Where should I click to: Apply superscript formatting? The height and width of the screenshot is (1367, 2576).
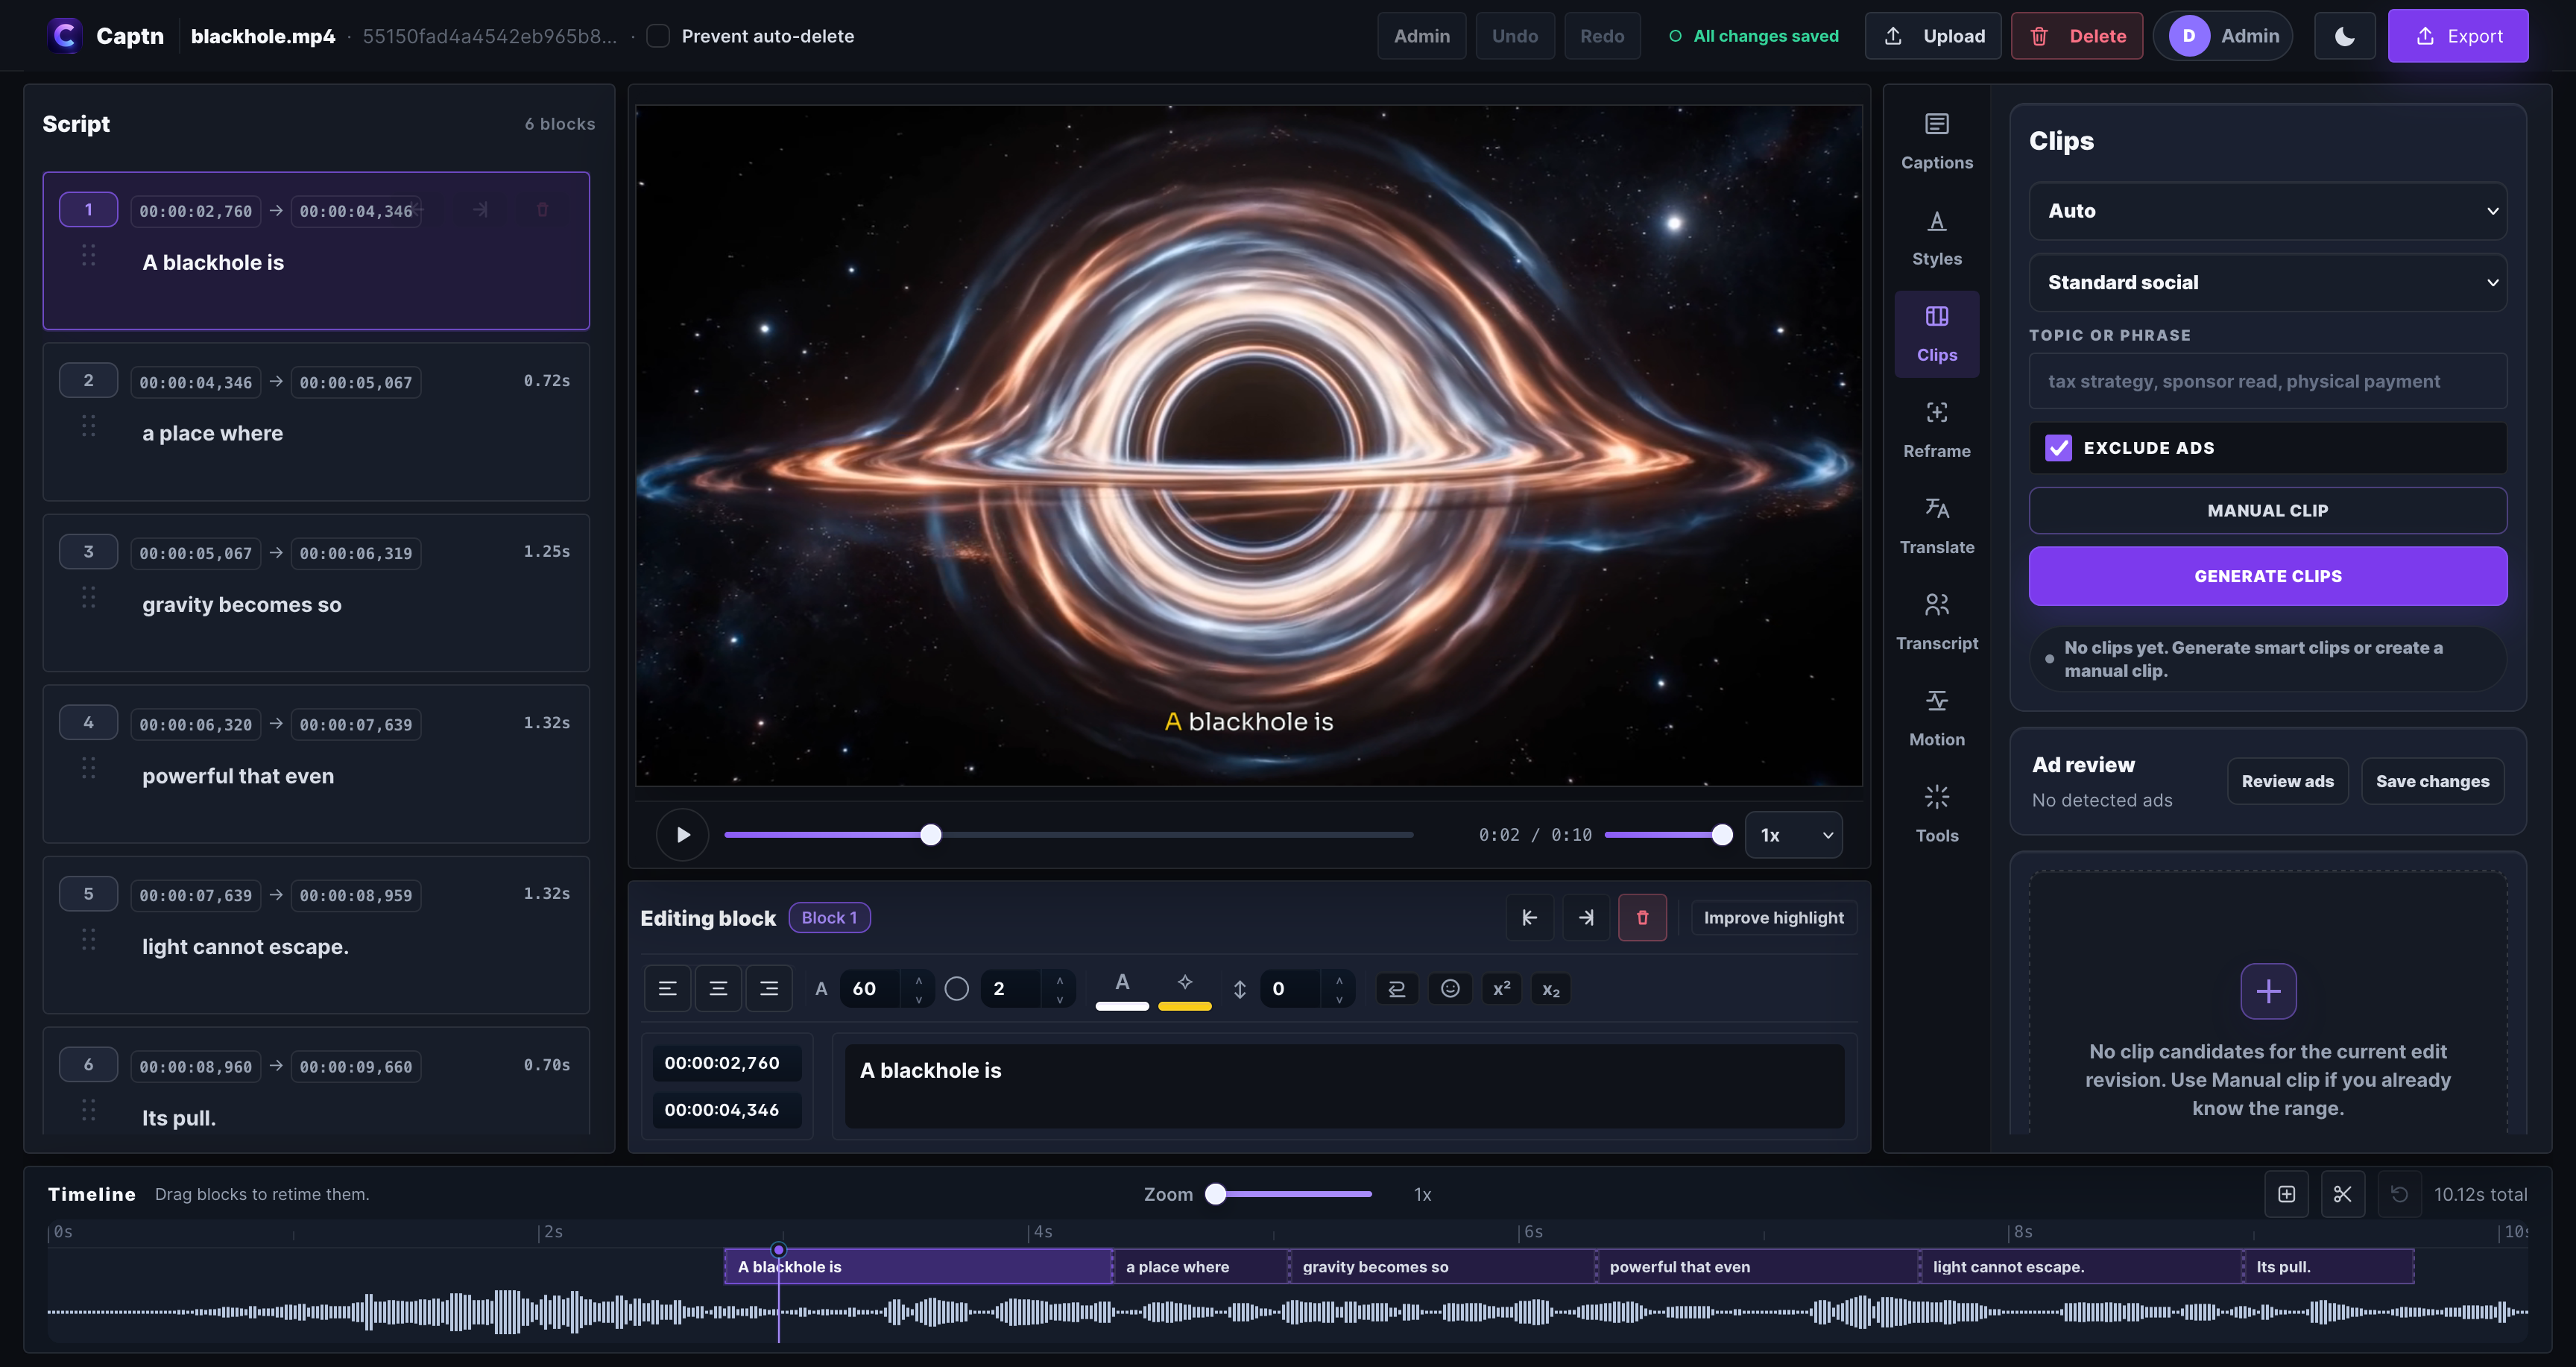point(1501,988)
